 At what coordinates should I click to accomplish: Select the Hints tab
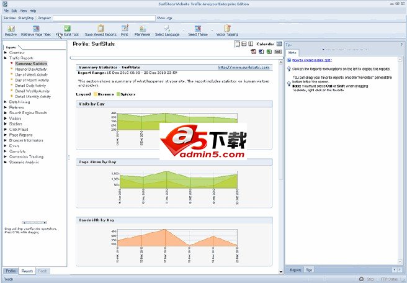pyautogui.click(x=292, y=53)
